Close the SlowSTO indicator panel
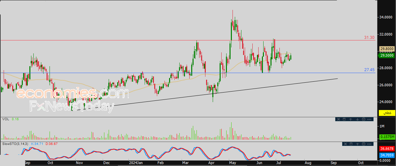The height and width of the screenshot is (166, 396). [345, 144]
